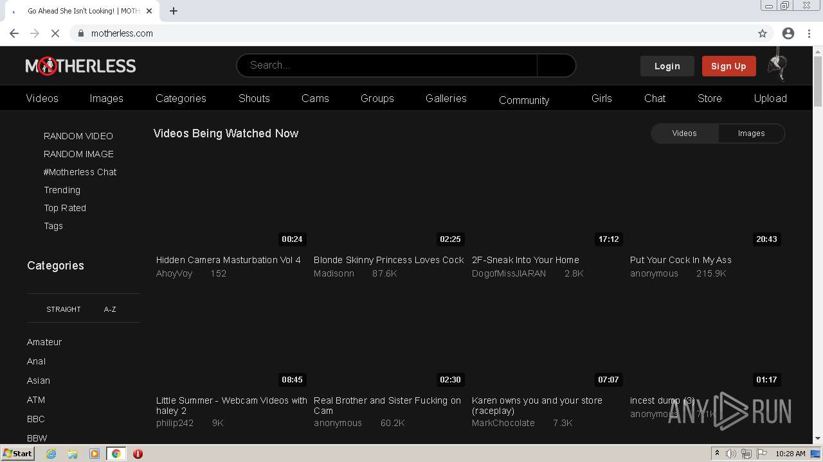Click the red Sign Up button
The image size is (823, 462).
coord(728,66)
